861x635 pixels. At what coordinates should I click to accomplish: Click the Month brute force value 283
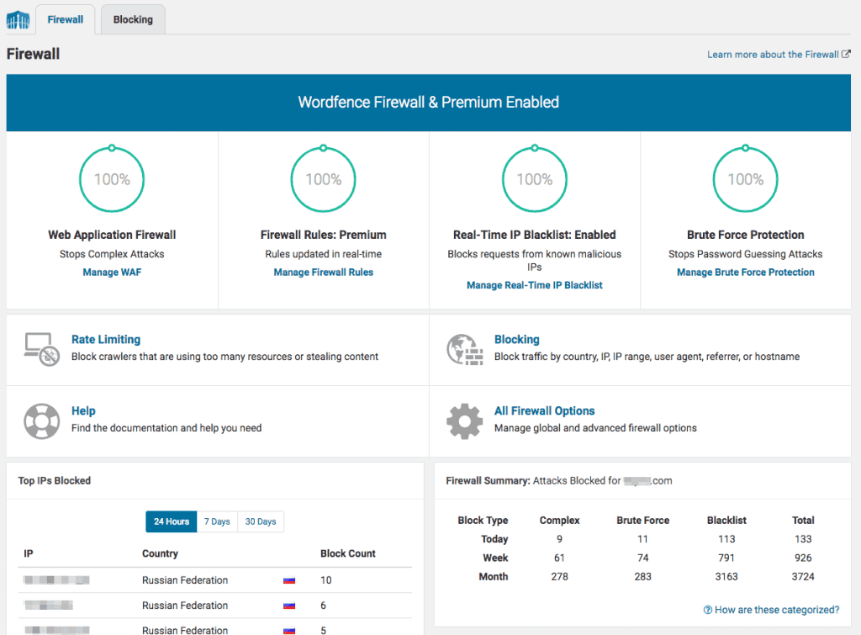tap(643, 577)
